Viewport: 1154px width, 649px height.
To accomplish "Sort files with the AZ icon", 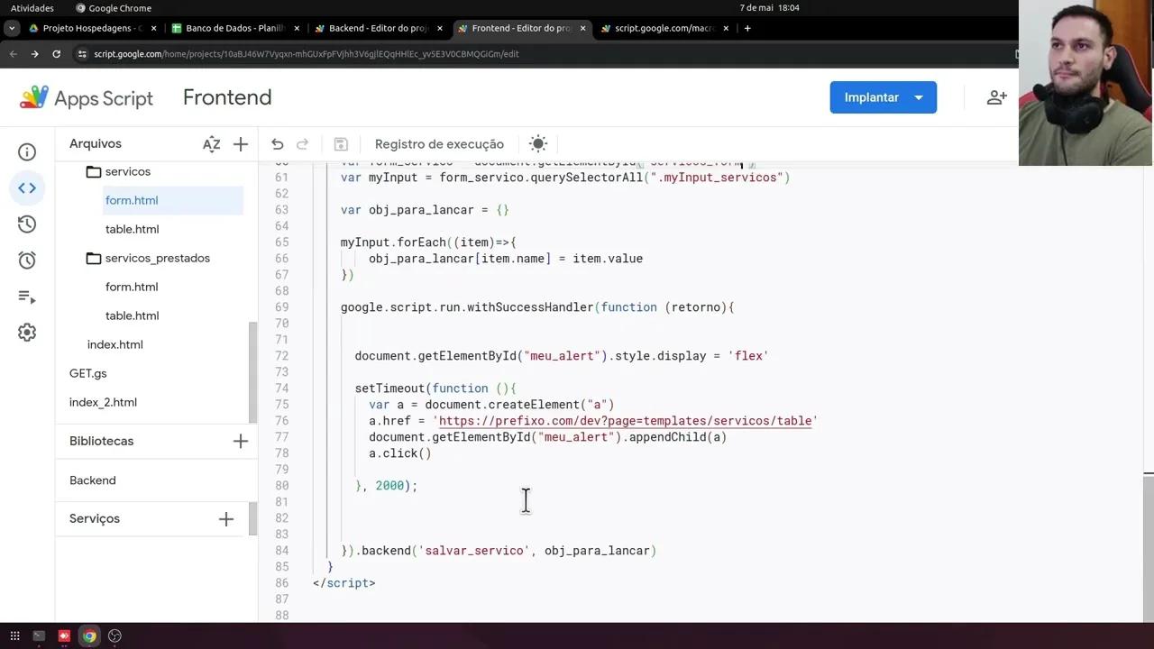I will 211,143.
